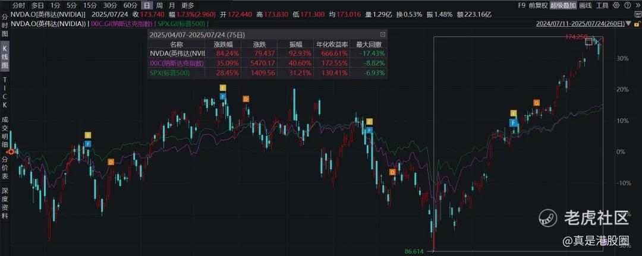The width and height of the screenshot is (642, 256).
Task: Open the 更多 more intervals dropdown
Action: pyautogui.click(x=188, y=5)
